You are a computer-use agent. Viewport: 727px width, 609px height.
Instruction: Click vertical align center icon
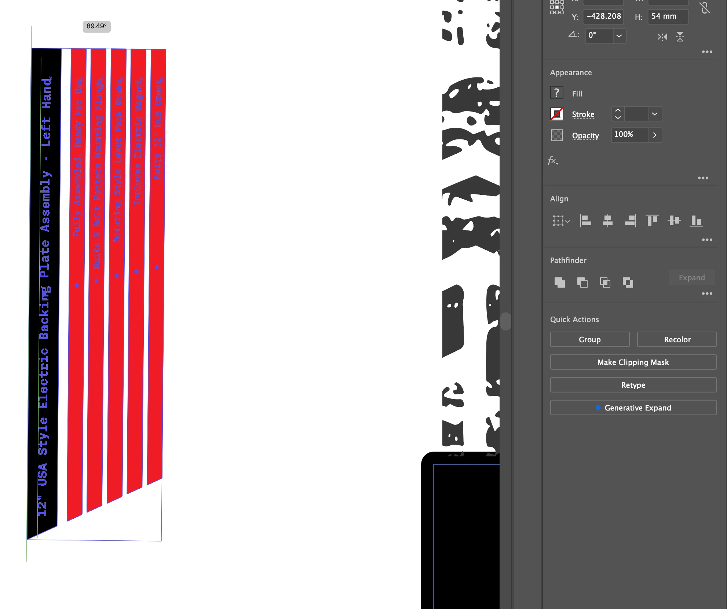pos(674,220)
